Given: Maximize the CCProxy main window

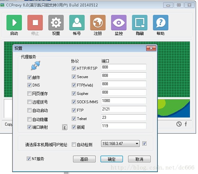Looking at the screenshot, I should tap(179, 5).
